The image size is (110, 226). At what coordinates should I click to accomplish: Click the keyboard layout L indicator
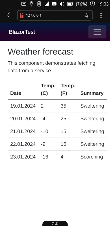coord(54,4)
